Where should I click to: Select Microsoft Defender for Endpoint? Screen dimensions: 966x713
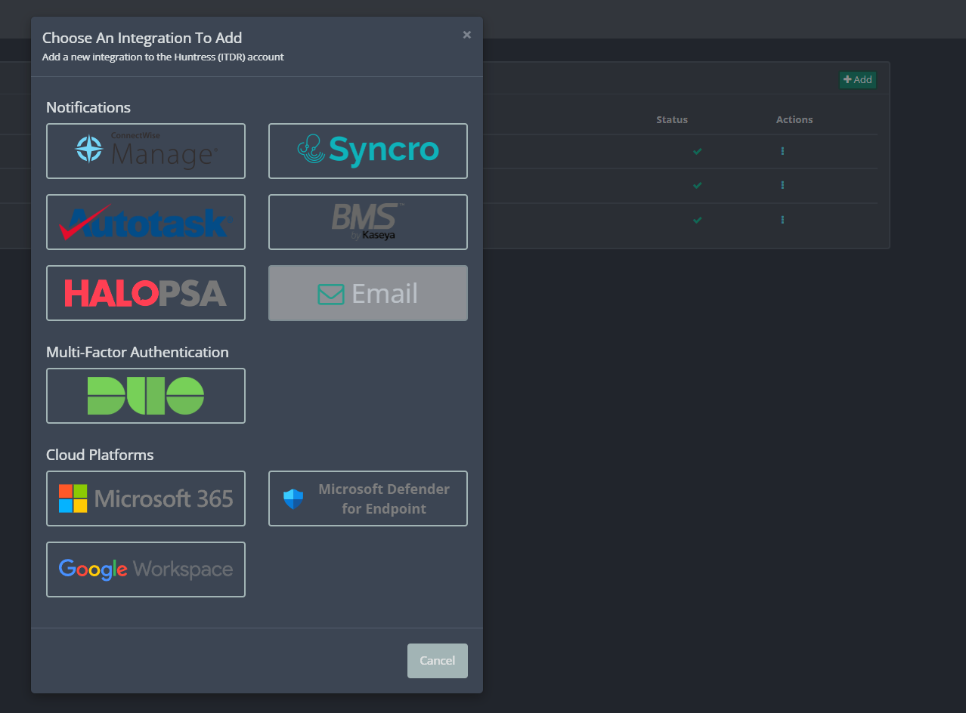click(x=368, y=498)
